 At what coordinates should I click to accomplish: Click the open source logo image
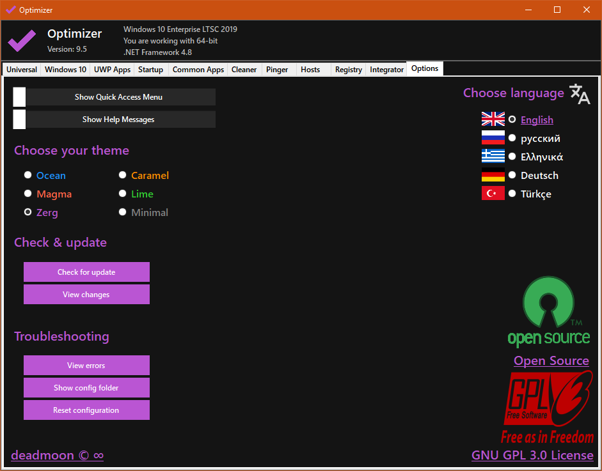(548, 312)
